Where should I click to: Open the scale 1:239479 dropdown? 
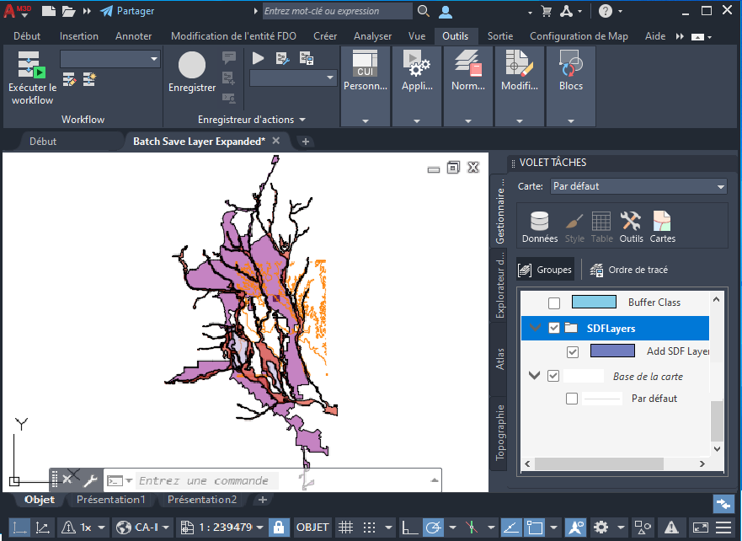[259, 528]
